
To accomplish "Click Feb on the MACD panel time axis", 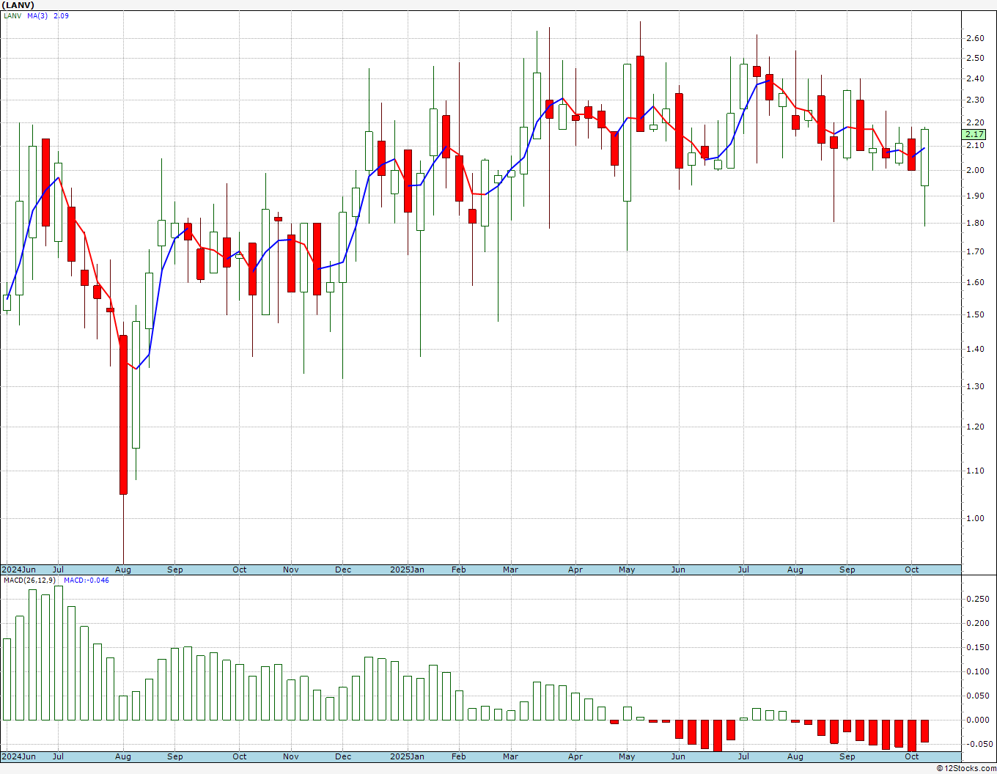I will (x=459, y=756).
